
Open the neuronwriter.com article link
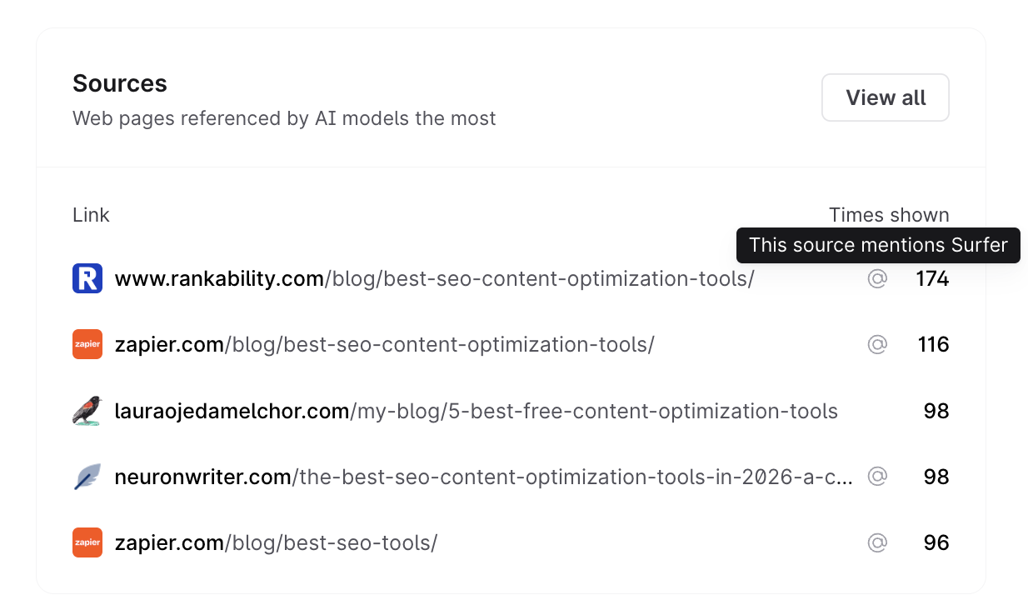483,477
